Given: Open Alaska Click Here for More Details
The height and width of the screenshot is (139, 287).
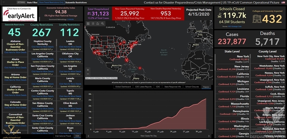Looking at the screenshot, I should 15,67.
